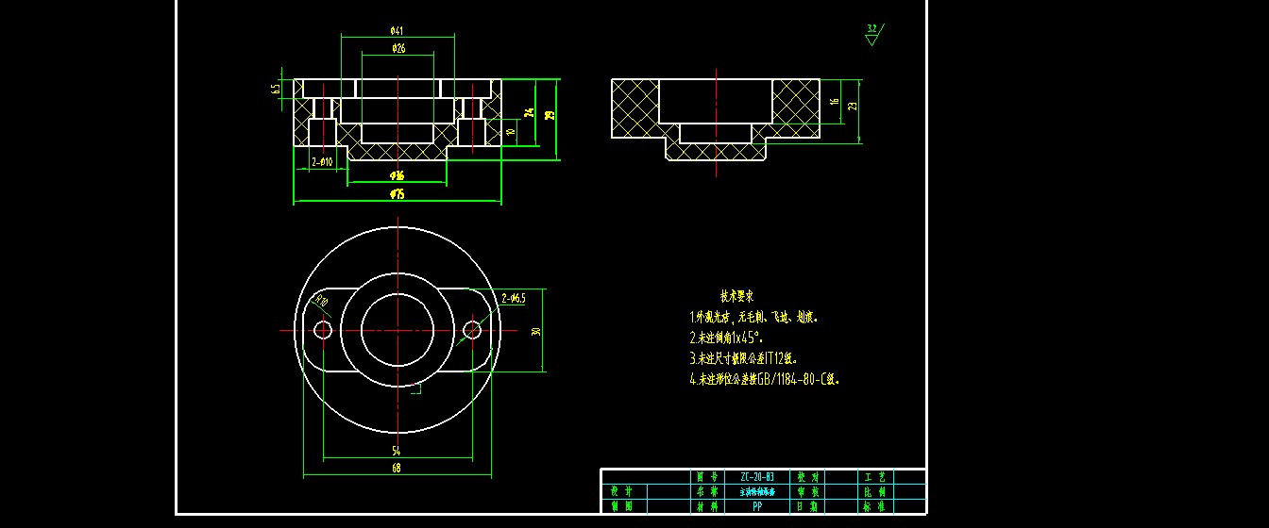Viewport: 1269px width, 528px height.
Task: Select the 68 width dimension
Action: click(397, 468)
